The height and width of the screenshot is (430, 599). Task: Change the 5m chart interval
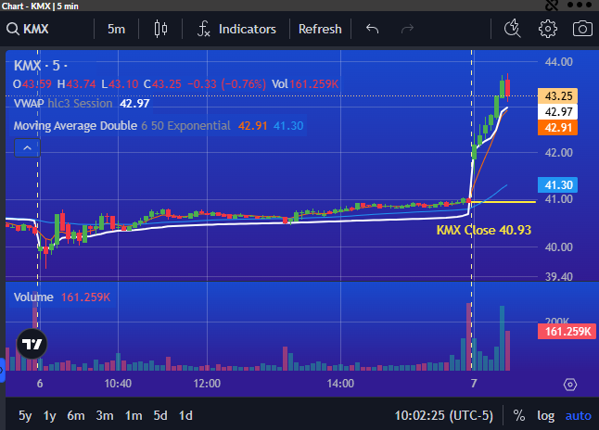[116, 29]
